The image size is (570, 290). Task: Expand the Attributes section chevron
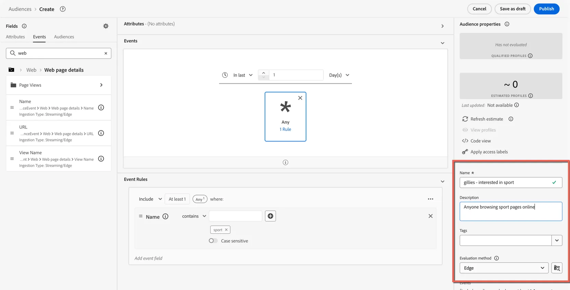(x=443, y=26)
